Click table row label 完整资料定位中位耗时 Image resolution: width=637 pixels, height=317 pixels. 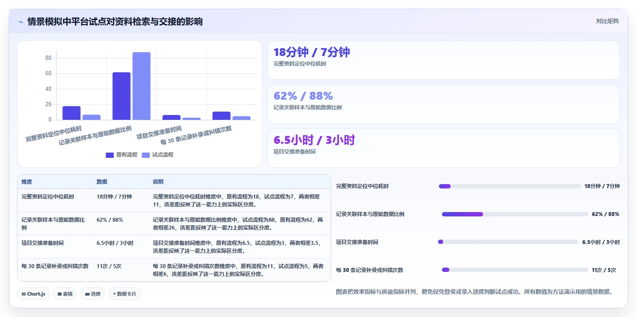pos(48,197)
